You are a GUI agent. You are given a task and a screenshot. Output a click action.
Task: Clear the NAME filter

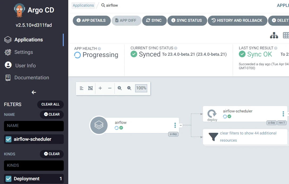point(52,115)
